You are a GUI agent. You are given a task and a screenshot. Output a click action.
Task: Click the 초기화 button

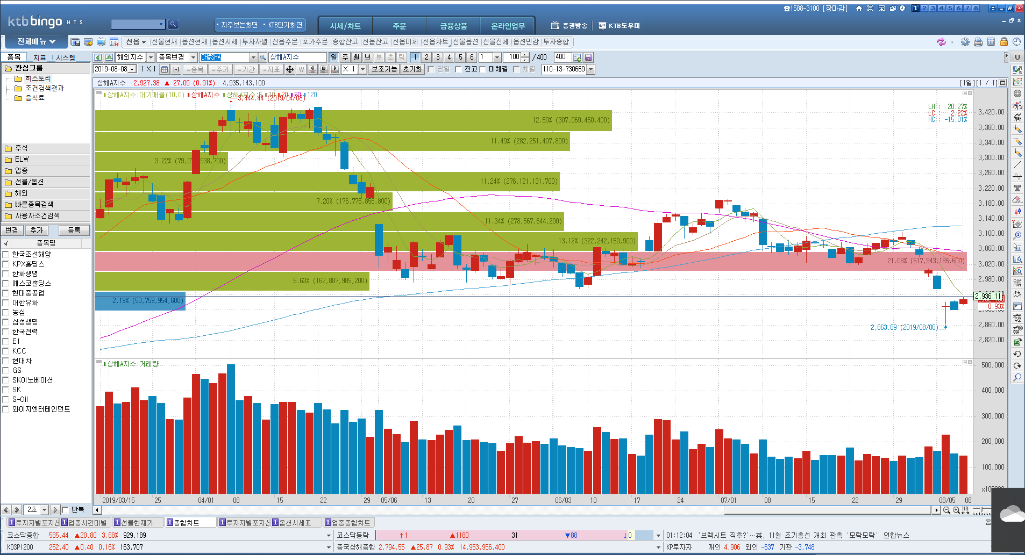tap(412, 69)
